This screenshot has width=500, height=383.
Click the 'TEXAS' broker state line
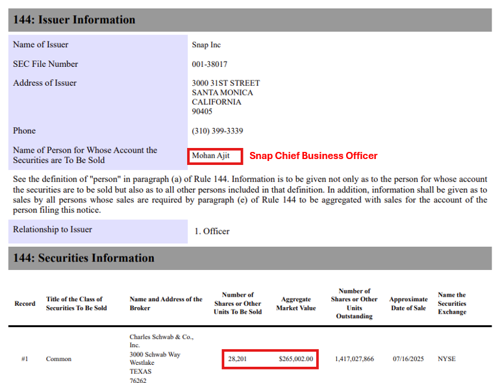(x=140, y=371)
